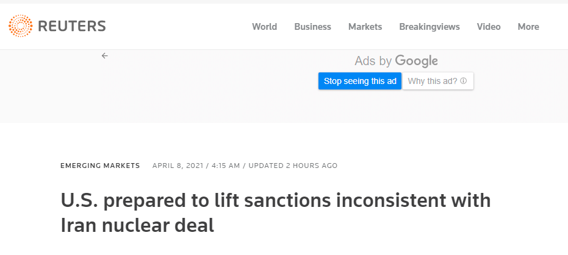Screen dimensions: 568x255
Task: Expand the More navigation menu
Action: coord(528,27)
